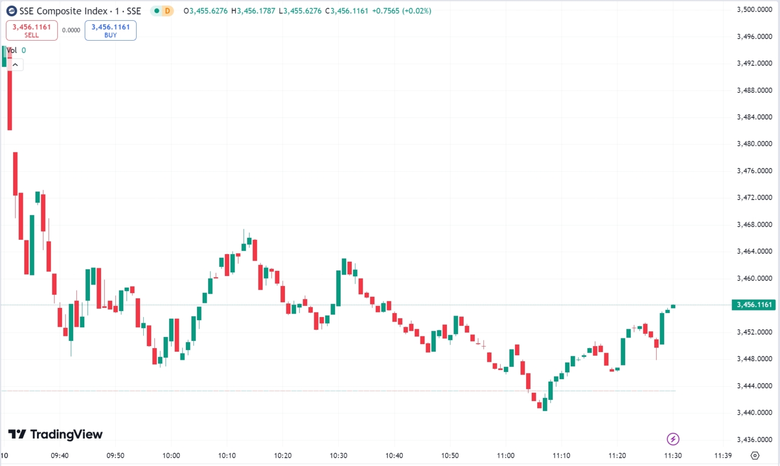Screen dimensions: 780x466
Task: Click the 0.0000 spread value
Action: point(71,30)
